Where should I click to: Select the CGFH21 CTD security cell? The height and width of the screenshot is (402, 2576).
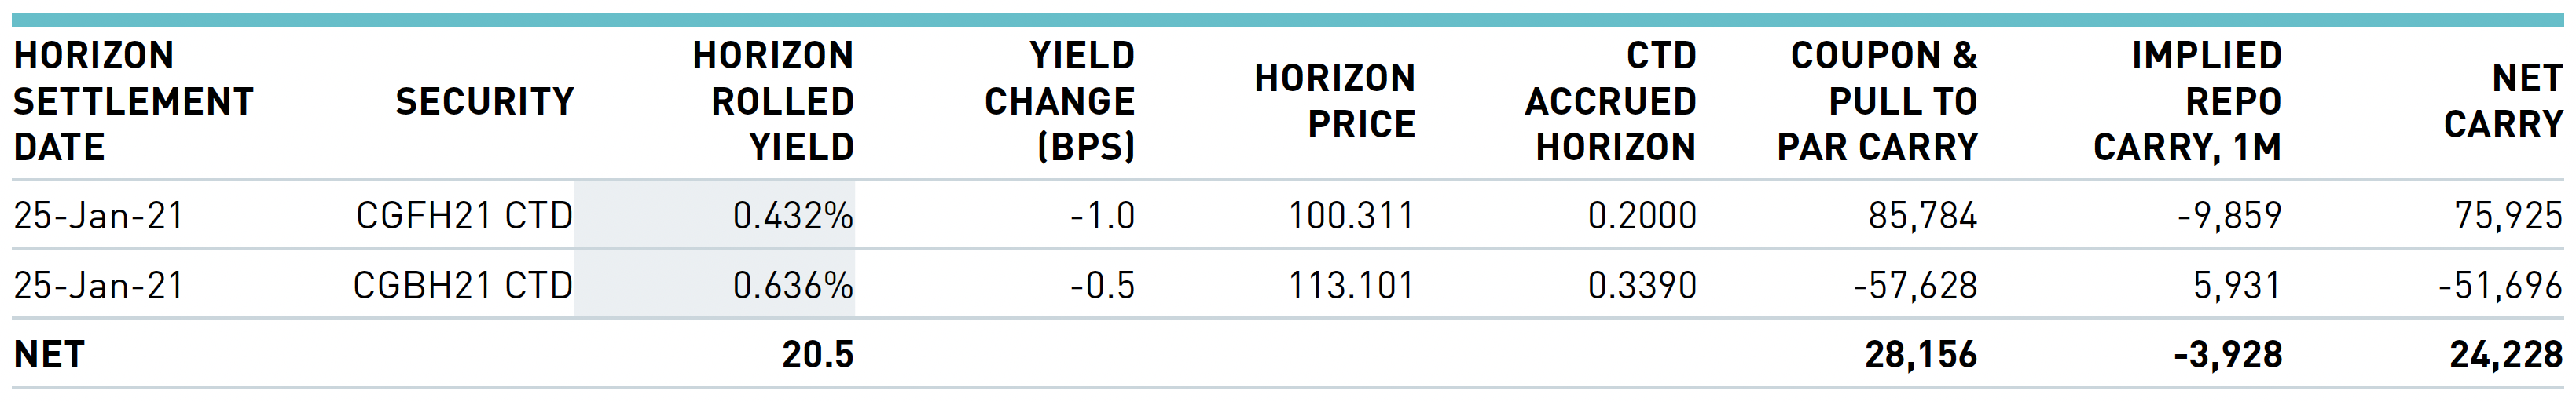click(x=464, y=216)
